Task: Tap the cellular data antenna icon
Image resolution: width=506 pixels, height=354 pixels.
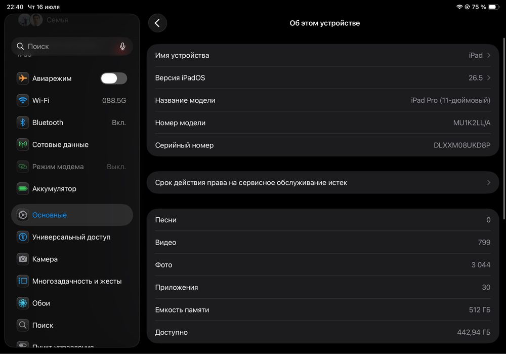Action: tap(23, 144)
